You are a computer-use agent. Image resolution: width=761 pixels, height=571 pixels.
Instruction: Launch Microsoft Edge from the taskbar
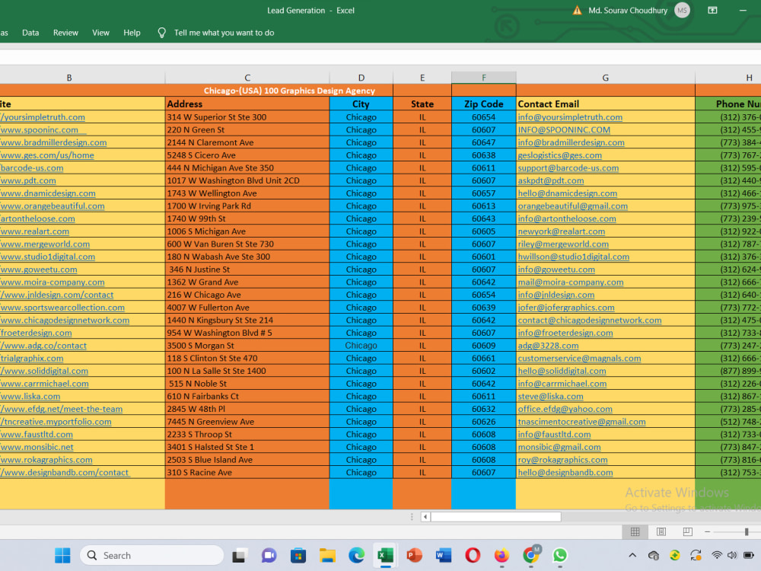[356, 555]
